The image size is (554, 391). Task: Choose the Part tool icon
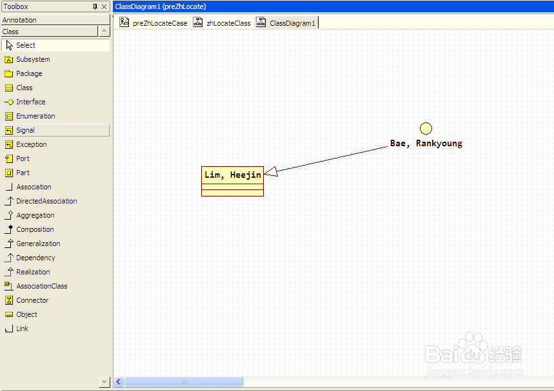coord(9,173)
